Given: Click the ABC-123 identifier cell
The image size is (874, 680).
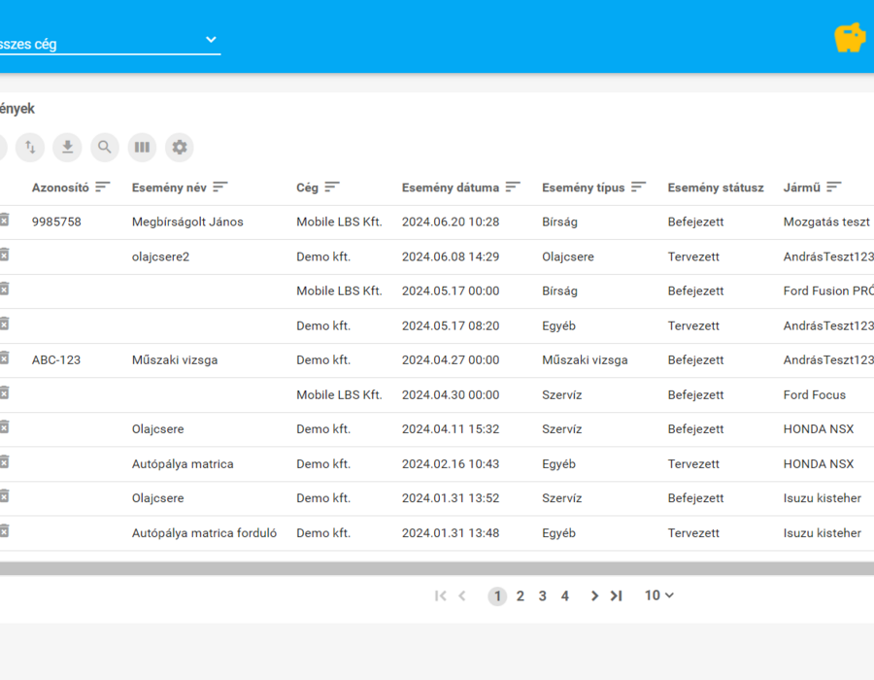Looking at the screenshot, I should [55, 360].
